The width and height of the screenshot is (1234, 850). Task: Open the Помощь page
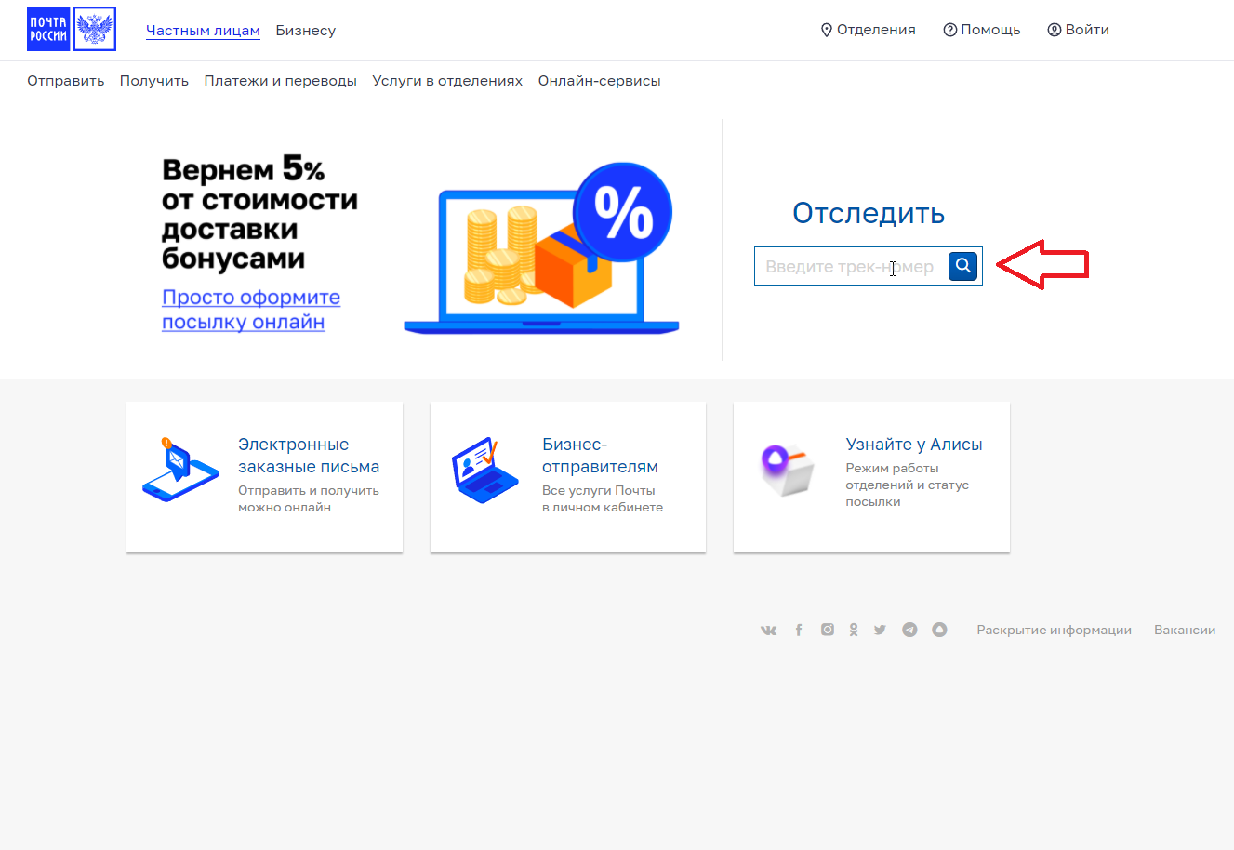click(982, 30)
